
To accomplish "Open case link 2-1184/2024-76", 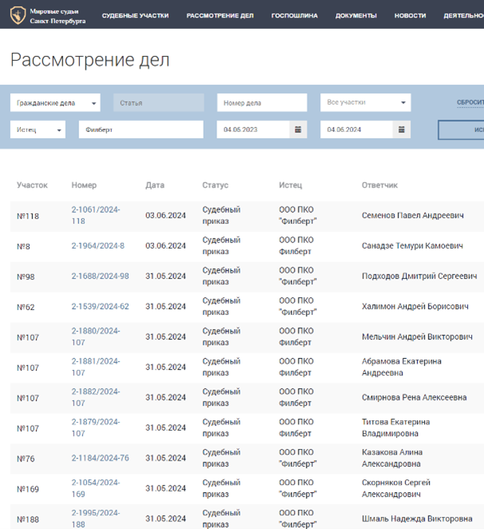I will pyautogui.click(x=100, y=459).
